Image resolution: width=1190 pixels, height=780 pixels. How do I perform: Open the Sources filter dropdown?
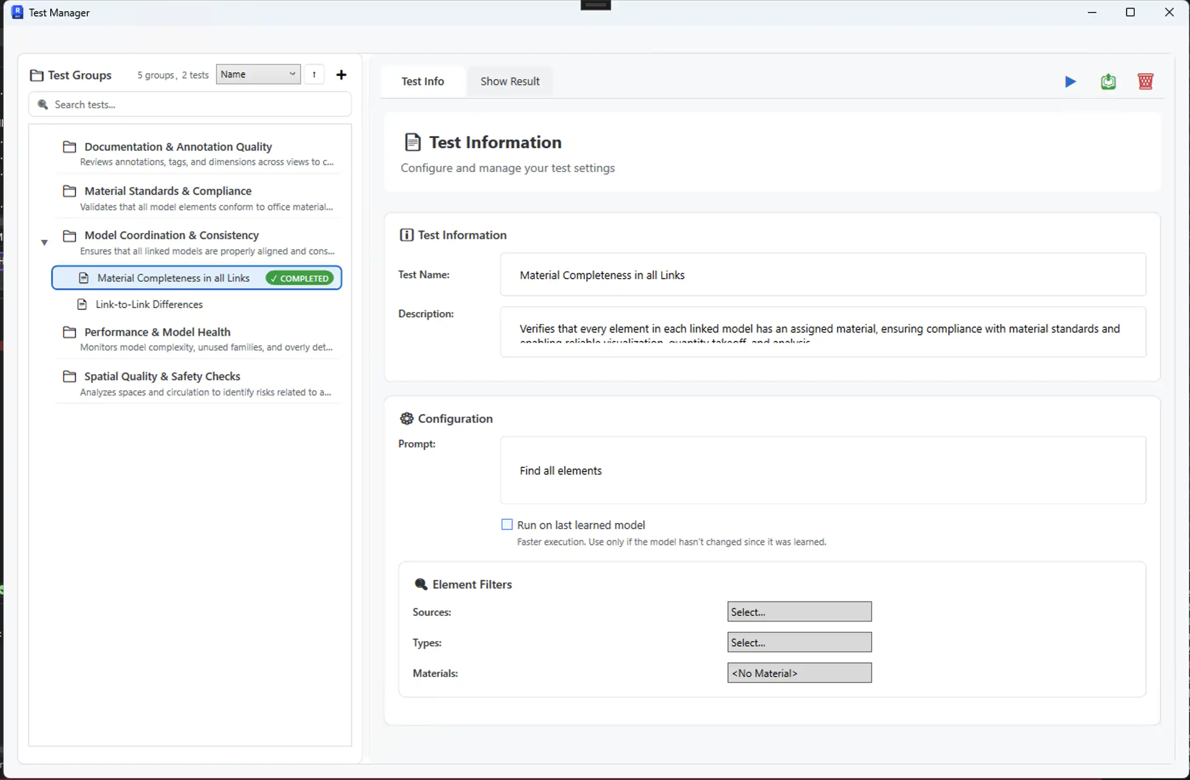(x=799, y=612)
